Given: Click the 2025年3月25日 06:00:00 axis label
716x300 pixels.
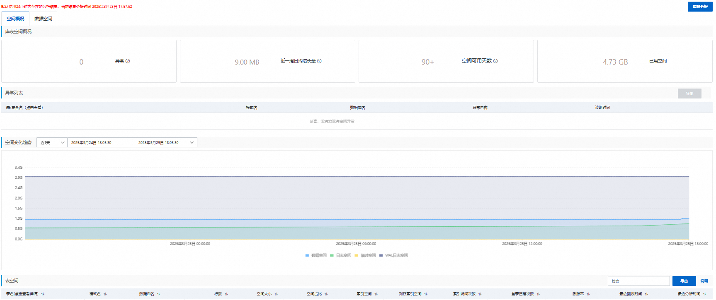Looking at the screenshot, I should 356,244.
